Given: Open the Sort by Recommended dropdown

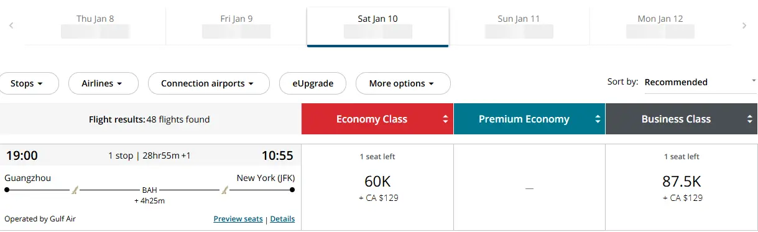Looking at the screenshot, I should (x=700, y=82).
